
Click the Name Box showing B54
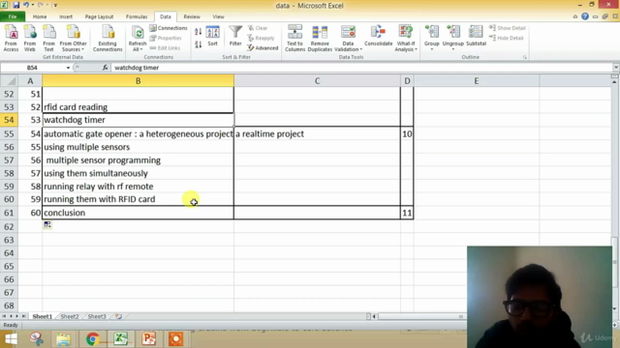click(x=32, y=68)
